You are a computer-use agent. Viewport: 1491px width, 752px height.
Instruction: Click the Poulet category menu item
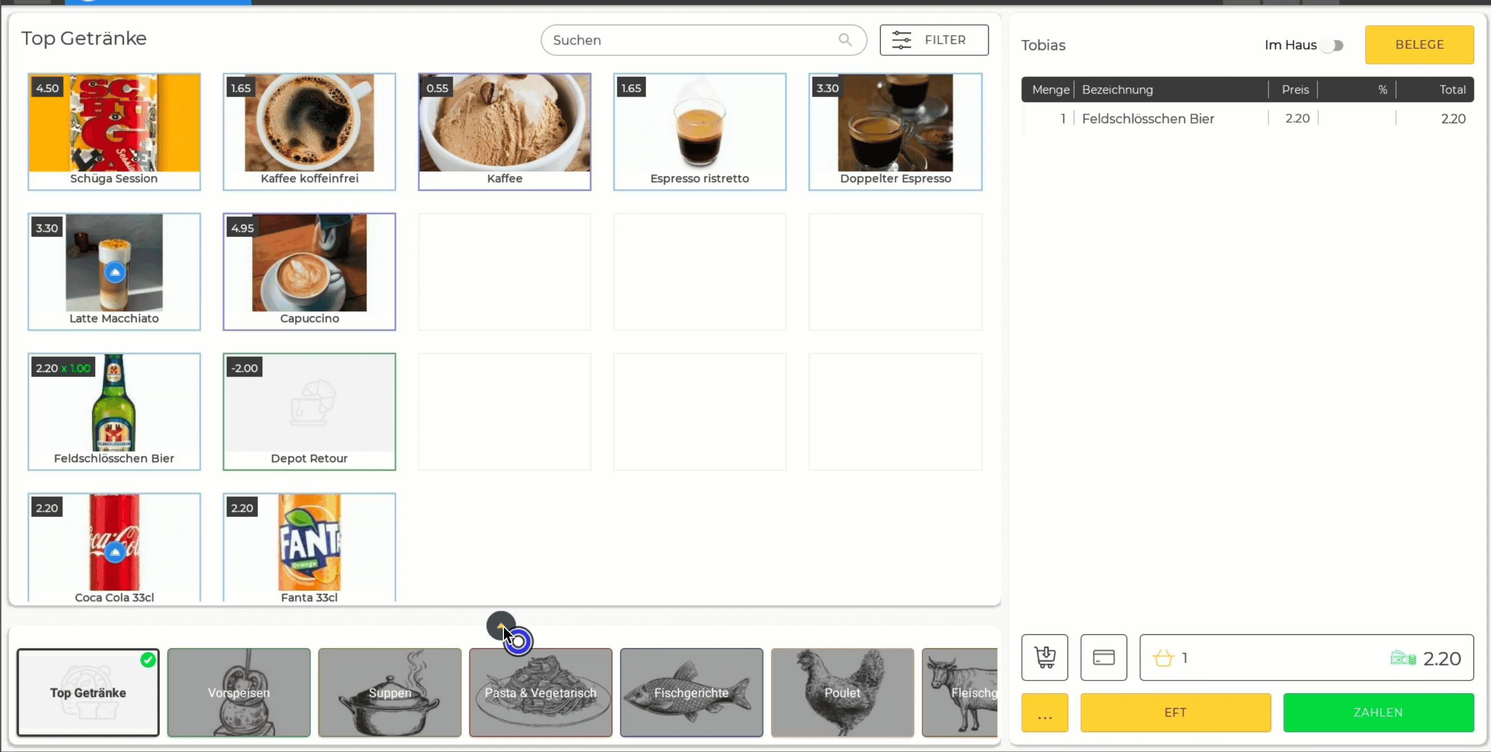(842, 692)
